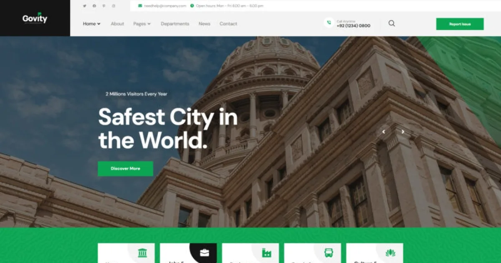
Task: Click the Report Issue button
Action: (x=460, y=24)
